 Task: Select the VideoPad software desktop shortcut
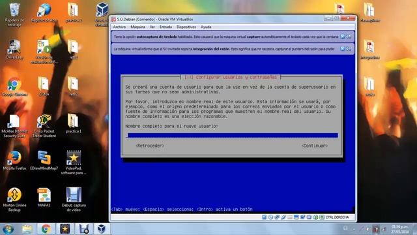point(74,163)
